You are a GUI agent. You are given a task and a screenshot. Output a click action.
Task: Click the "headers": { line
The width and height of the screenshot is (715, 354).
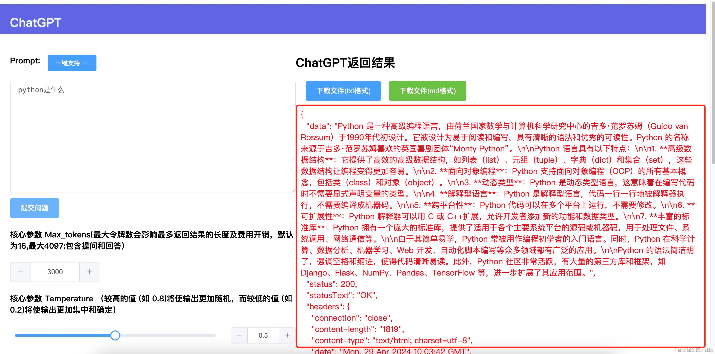click(328, 306)
